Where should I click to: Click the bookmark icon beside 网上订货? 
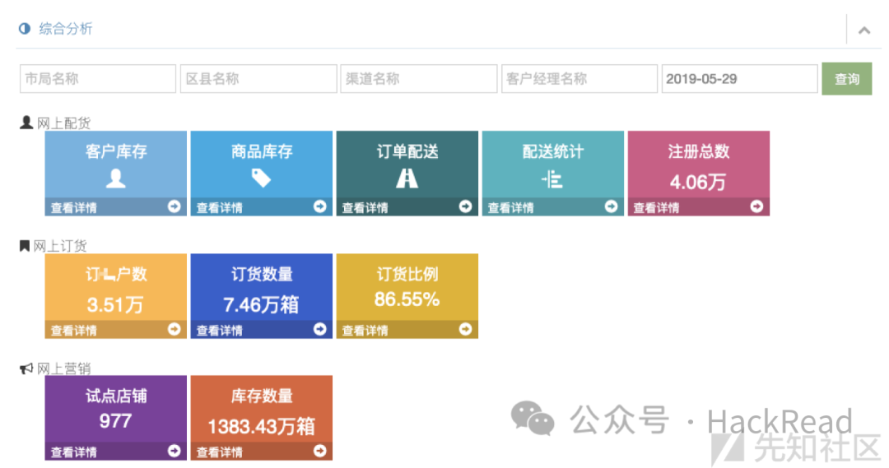[x=25, y=245]
